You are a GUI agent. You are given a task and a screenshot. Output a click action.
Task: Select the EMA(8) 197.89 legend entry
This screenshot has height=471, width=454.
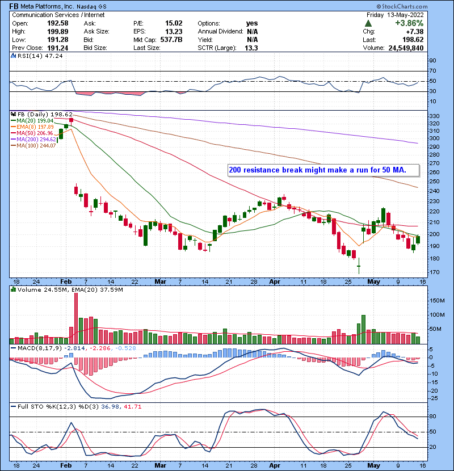click(32, 127)
